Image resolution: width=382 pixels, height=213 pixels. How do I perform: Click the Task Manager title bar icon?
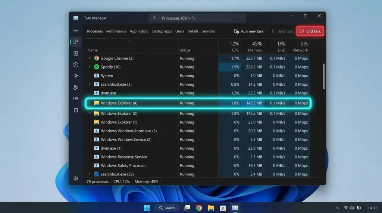pyautogui.click(x=76, y=18)
